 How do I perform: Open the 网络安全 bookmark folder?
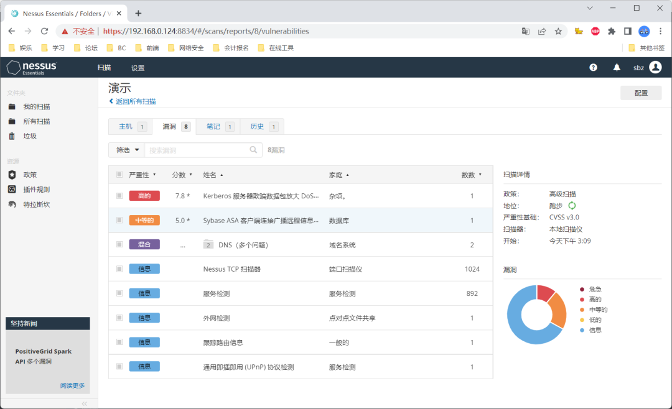186,48
